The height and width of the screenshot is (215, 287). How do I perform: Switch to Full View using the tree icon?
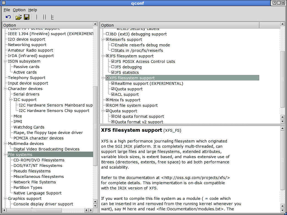pyautogui.click(x=52, y=17)
